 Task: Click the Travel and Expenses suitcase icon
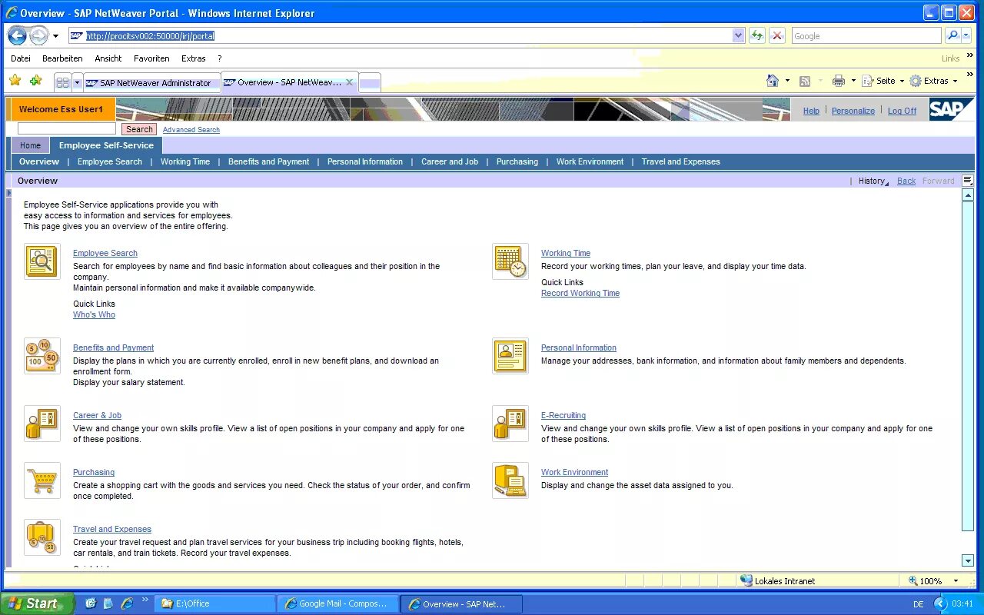coord(42,537)
